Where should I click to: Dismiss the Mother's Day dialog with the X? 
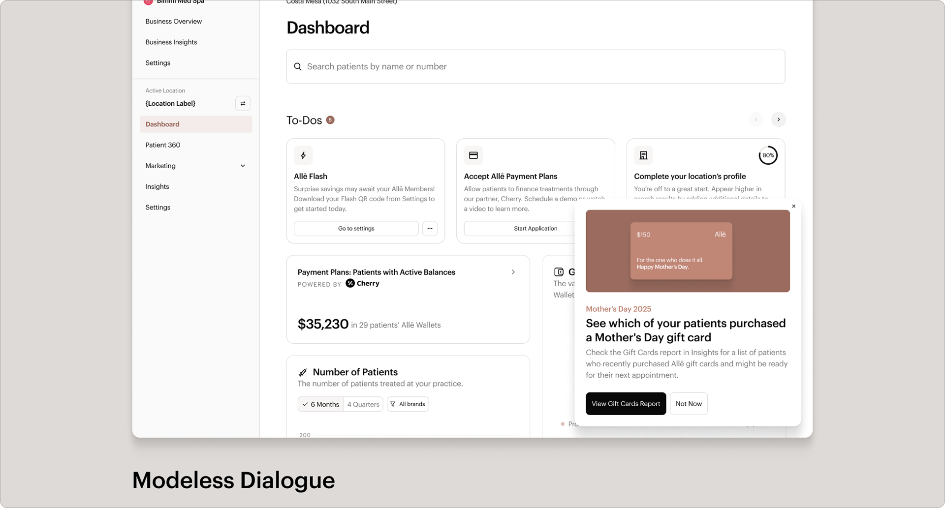coord(793,206)
